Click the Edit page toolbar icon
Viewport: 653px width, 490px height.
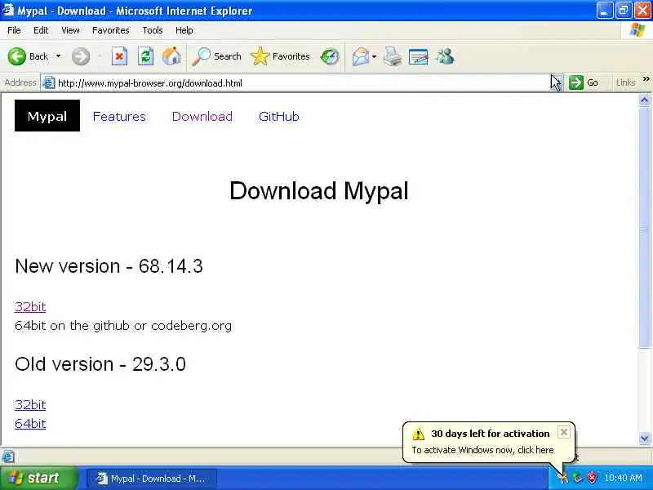pyautogui.click(x=418, y=56)
